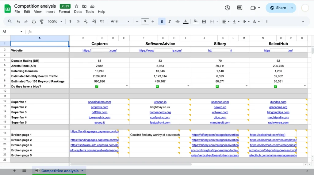Image resolution: width=314 pixels, height=175 pixels.
Task: Click the print icon in toolbar
Action: click(34, 21)
